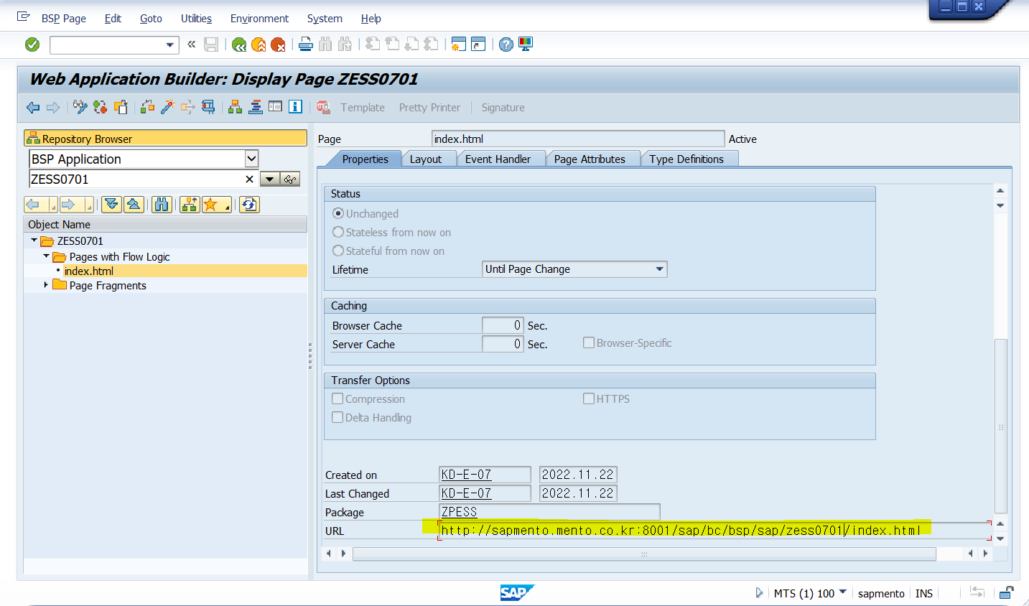Click the Template button
The height and width of the screenshot is (606, 1029).
click(363, 107)
